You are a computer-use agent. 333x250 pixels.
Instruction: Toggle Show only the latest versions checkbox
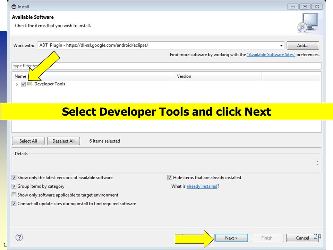14,177
